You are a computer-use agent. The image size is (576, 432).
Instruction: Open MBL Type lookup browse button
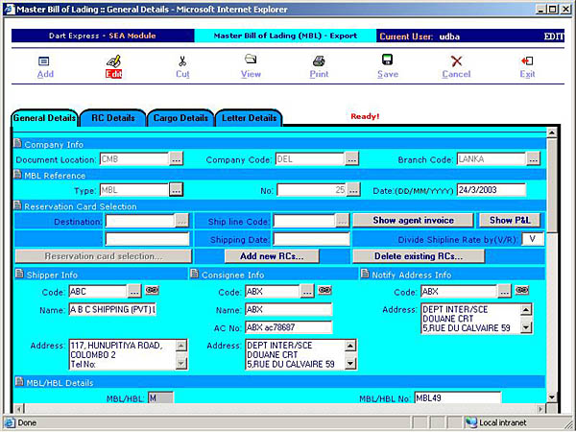(177, 190)
